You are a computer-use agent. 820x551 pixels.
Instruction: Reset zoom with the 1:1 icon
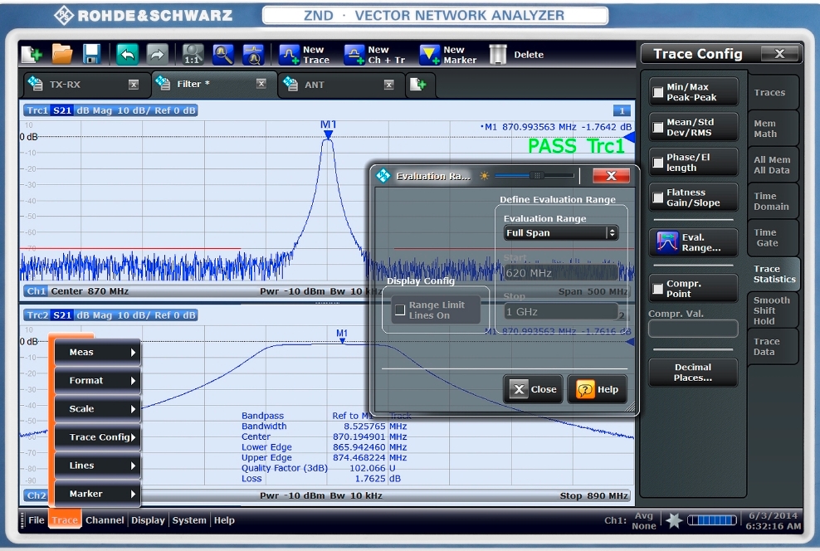[x=193, y=54]
